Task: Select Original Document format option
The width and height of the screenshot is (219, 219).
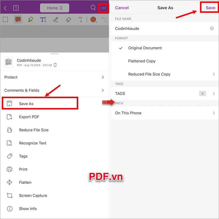Action: 165,48
